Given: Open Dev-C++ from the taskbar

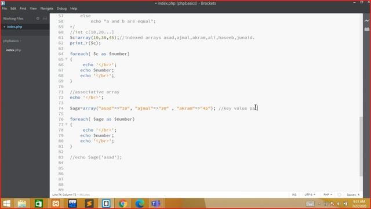Looking at the screenshot, I should (x=72, y=204).
